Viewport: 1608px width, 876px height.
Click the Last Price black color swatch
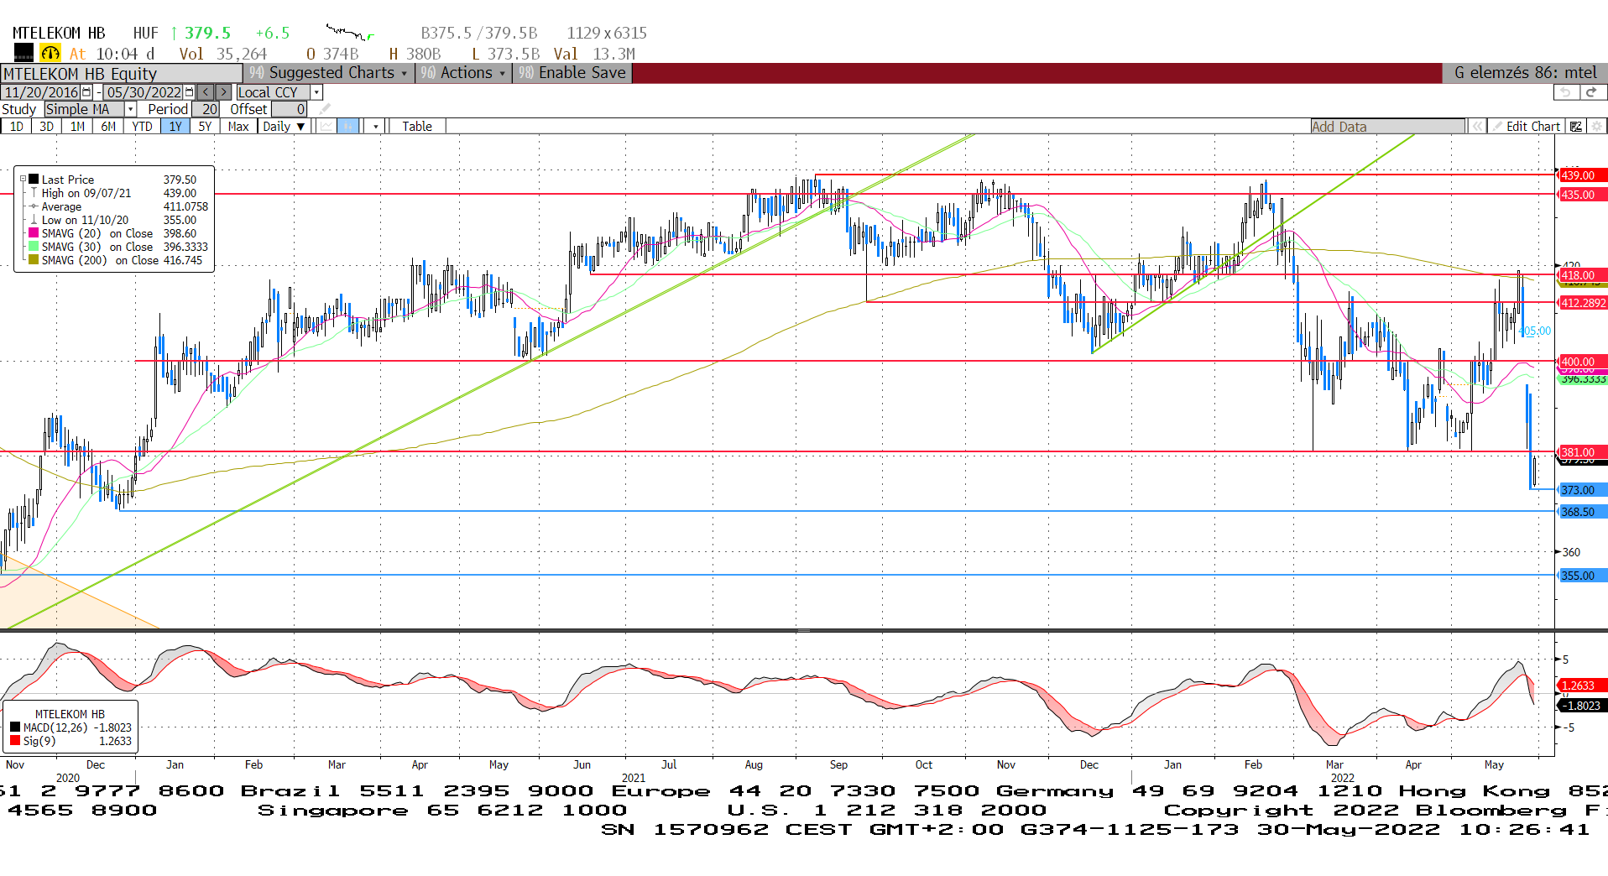(34, 179)
